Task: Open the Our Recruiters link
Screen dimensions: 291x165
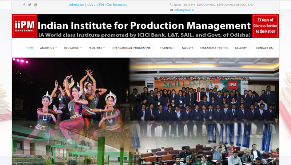Action: tap(116, 5)
